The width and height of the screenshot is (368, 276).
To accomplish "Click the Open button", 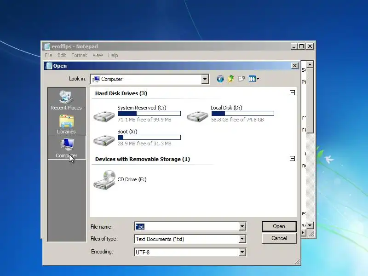I will coord(279,226).
